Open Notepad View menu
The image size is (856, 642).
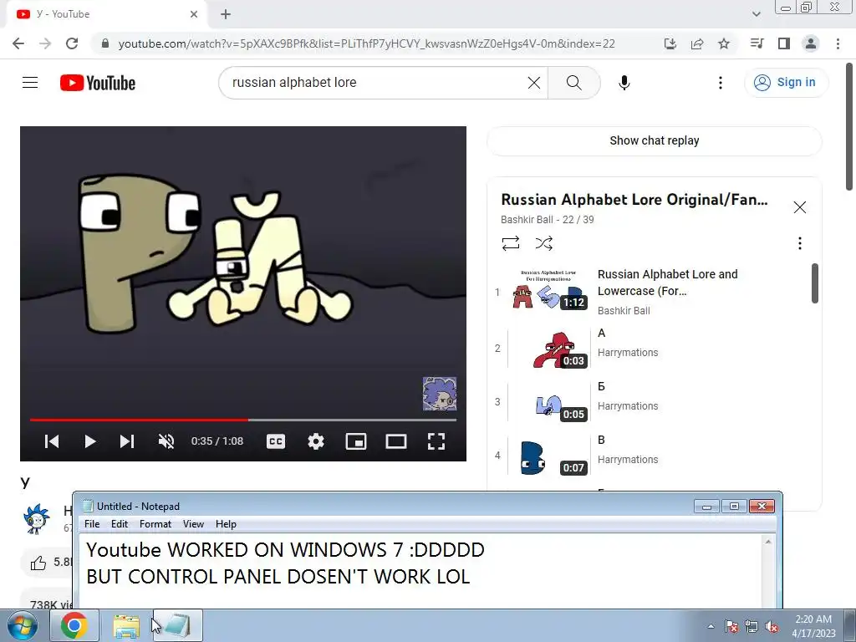[x=193, y=524]
